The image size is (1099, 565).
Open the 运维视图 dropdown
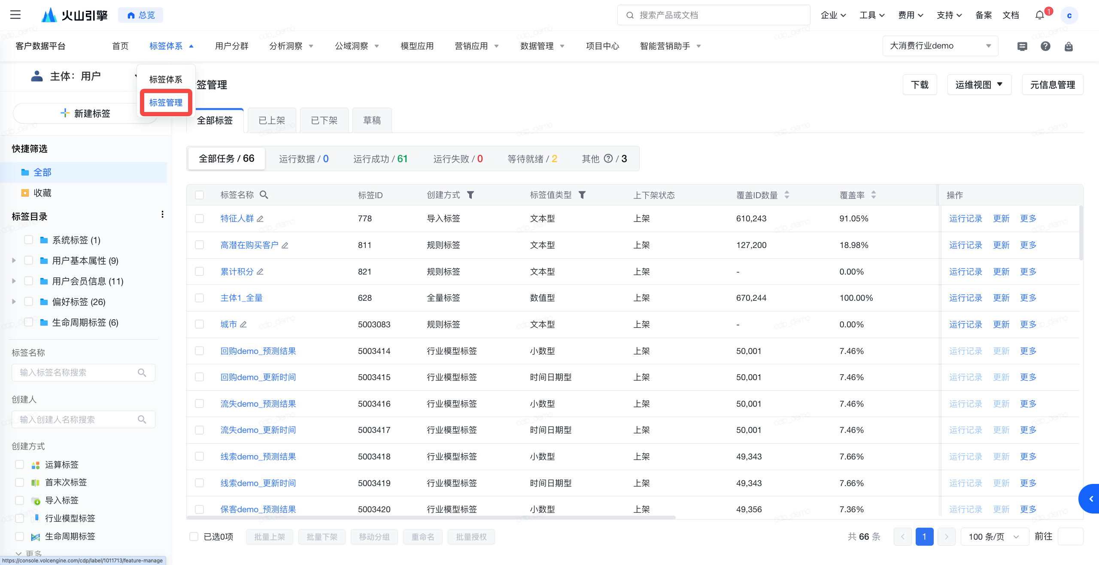pyautogui.click(x=979, y=85)
